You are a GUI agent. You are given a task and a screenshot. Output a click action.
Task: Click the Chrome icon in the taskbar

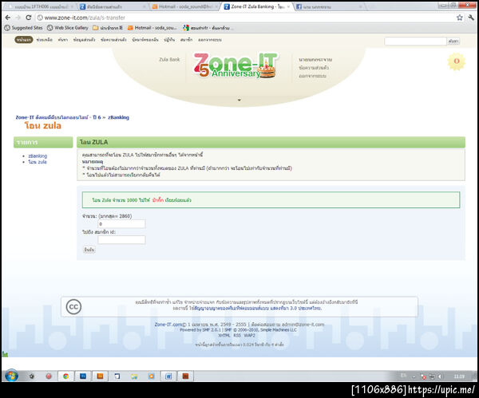pos(65,376)
